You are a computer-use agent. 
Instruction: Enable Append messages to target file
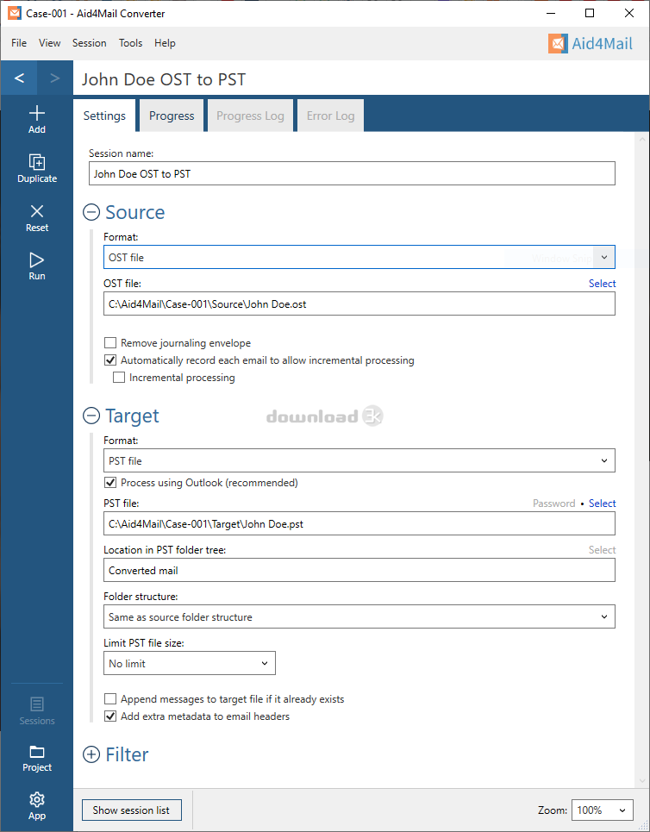110,699
